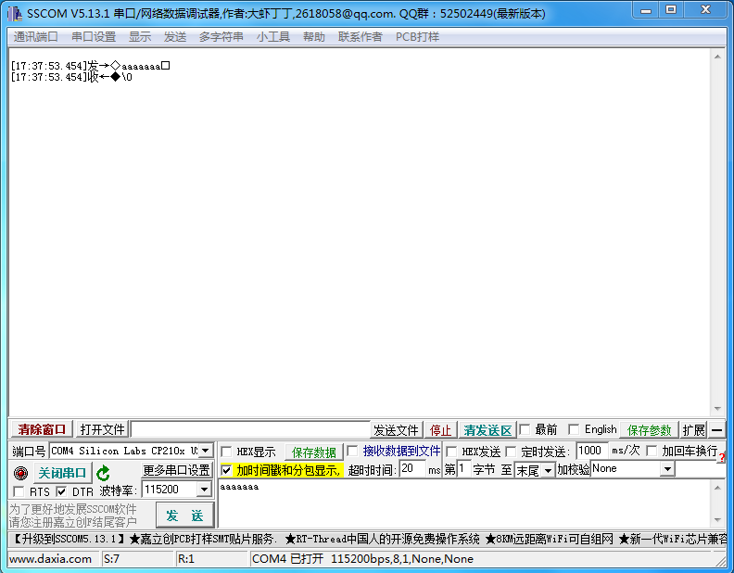
Task: Click send area scrollbar down arrow
Action: point(717,519)
